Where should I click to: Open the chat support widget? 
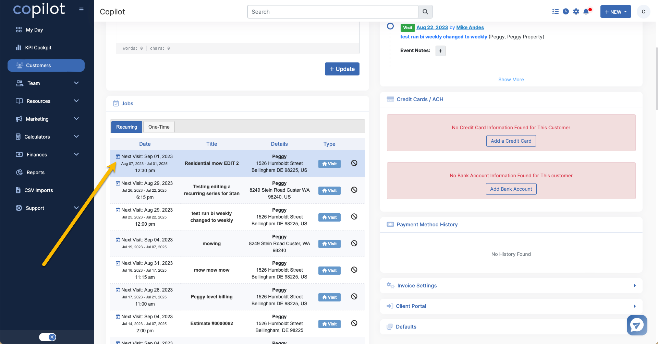637,325
